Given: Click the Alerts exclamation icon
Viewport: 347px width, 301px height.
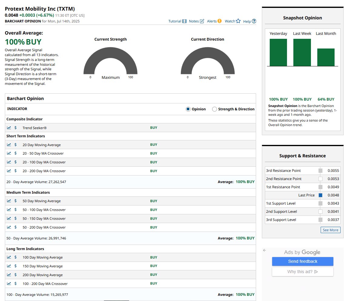Looking at the screenshot, I should click(x=219, y=21).
